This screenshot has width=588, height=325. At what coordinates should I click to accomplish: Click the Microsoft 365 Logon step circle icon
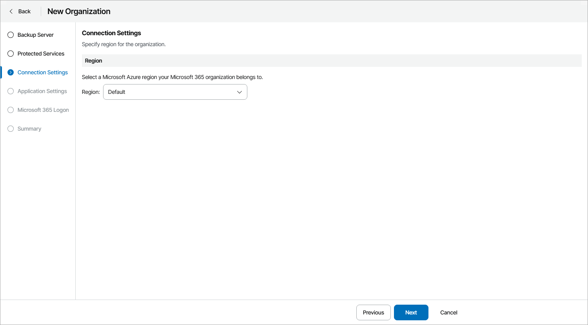click(10, 110)
